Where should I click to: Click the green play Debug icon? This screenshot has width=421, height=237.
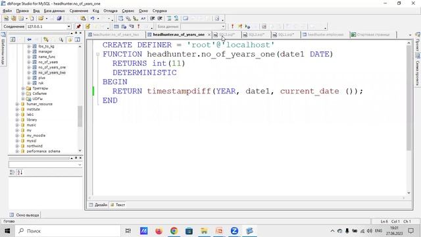[x=247, y=26]
